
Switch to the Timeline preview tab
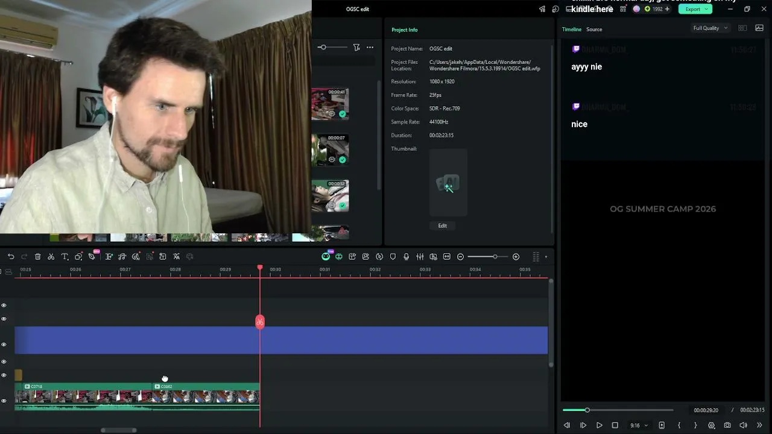pos(572,29)
